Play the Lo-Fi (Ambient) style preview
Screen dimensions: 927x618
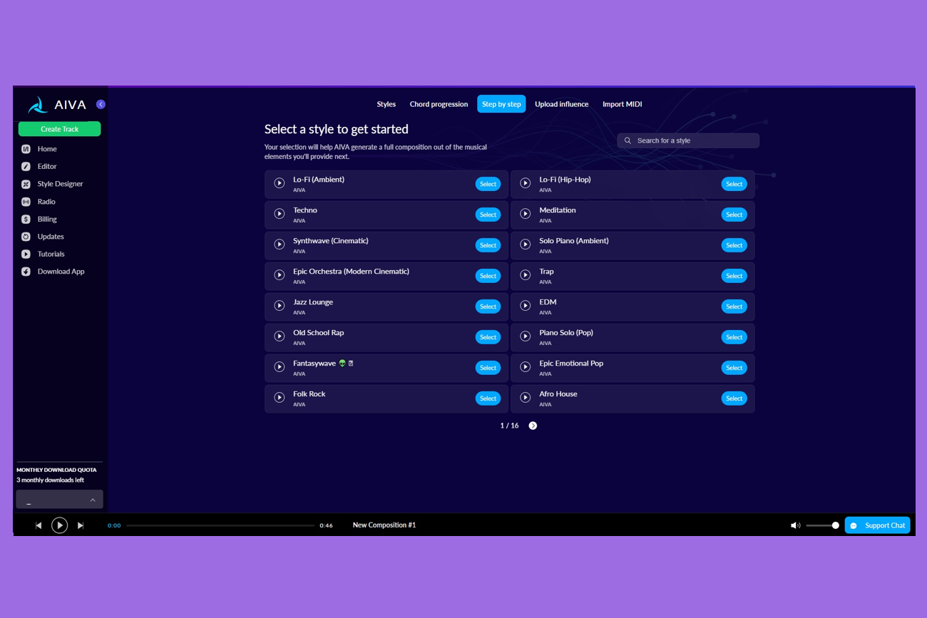(280, 183)
